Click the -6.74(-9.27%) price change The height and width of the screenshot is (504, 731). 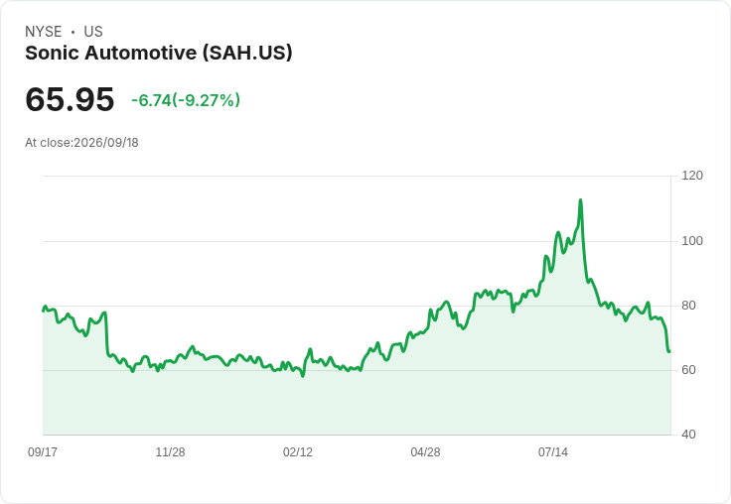click(186, 100)
